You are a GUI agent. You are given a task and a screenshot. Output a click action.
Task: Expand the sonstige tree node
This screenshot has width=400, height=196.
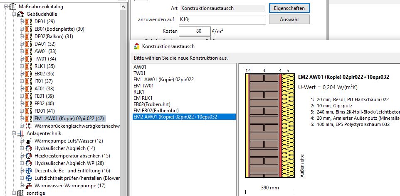pos(14,193)
